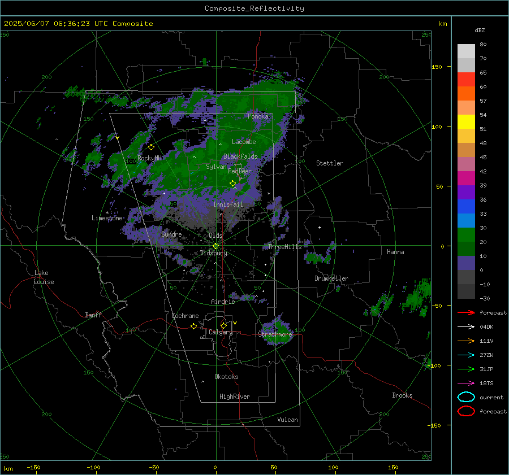Click the Calgary city label

(x=221, y=332)
